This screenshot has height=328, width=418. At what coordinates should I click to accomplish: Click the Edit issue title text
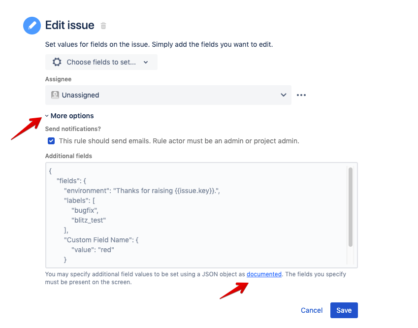click(x=69, y=25)
